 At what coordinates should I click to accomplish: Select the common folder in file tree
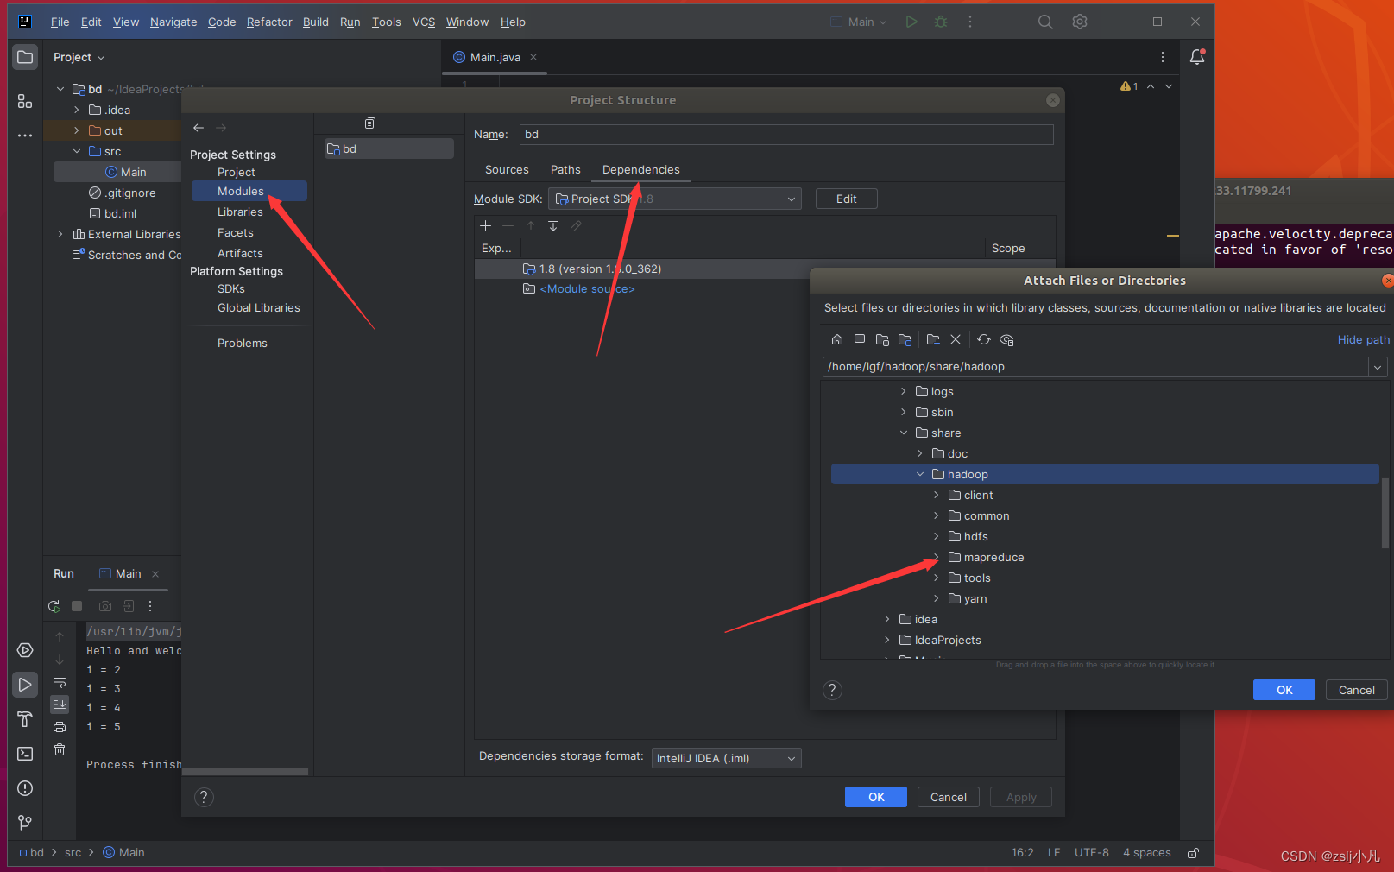click(x=987, y=516)
